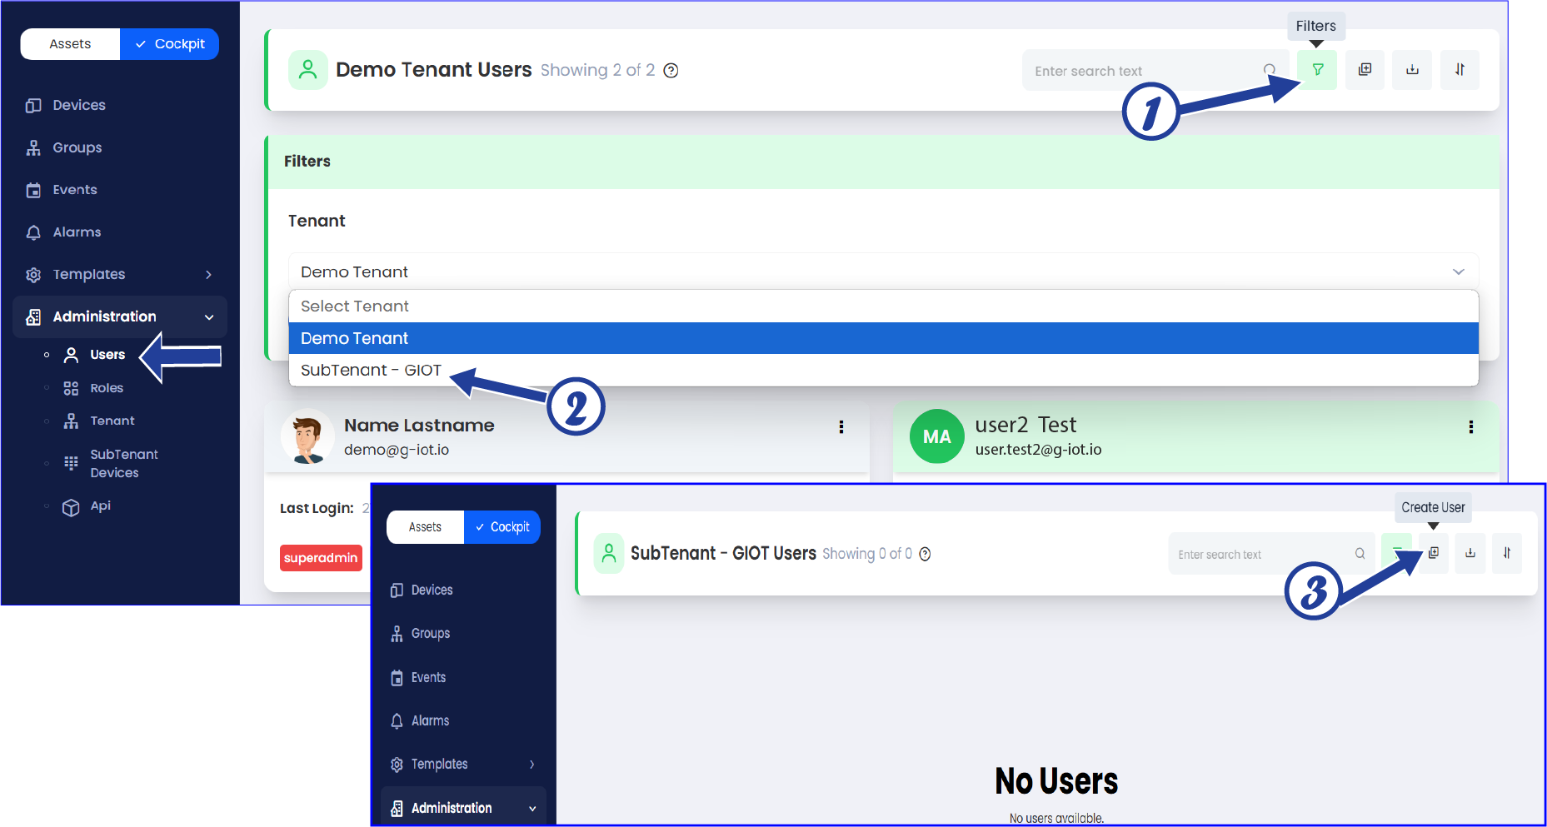
Task: Collapse the Administration section in sidebar
Action: click(x=209, y=317)
